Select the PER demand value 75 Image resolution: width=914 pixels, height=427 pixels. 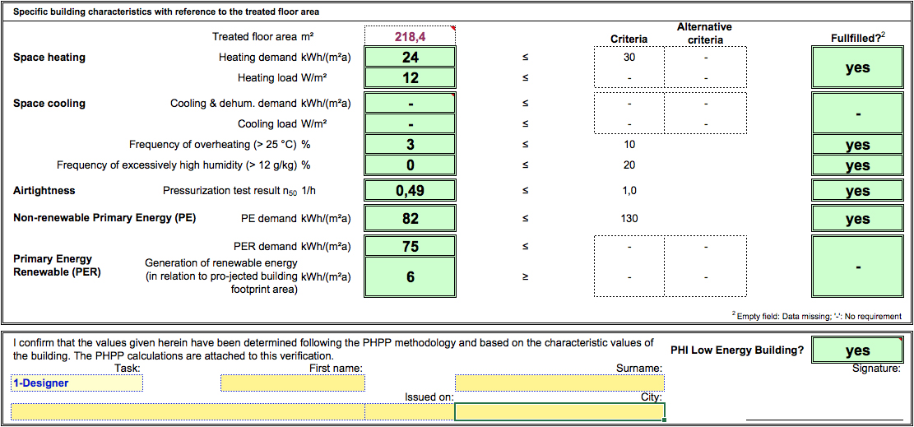coord(410,246)
